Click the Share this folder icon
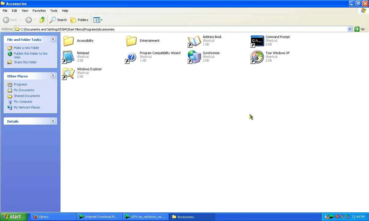This screenshot has height=221, width=369. (x=10, y=62)
